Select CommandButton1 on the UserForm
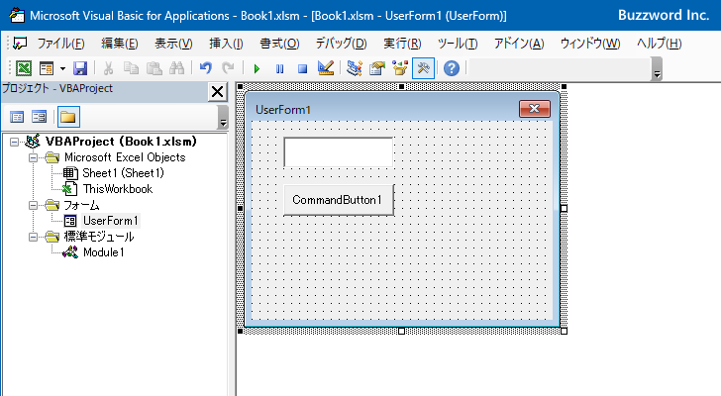Image resolution: width=721 pixels, height=396 pixels. pos(339,200)
